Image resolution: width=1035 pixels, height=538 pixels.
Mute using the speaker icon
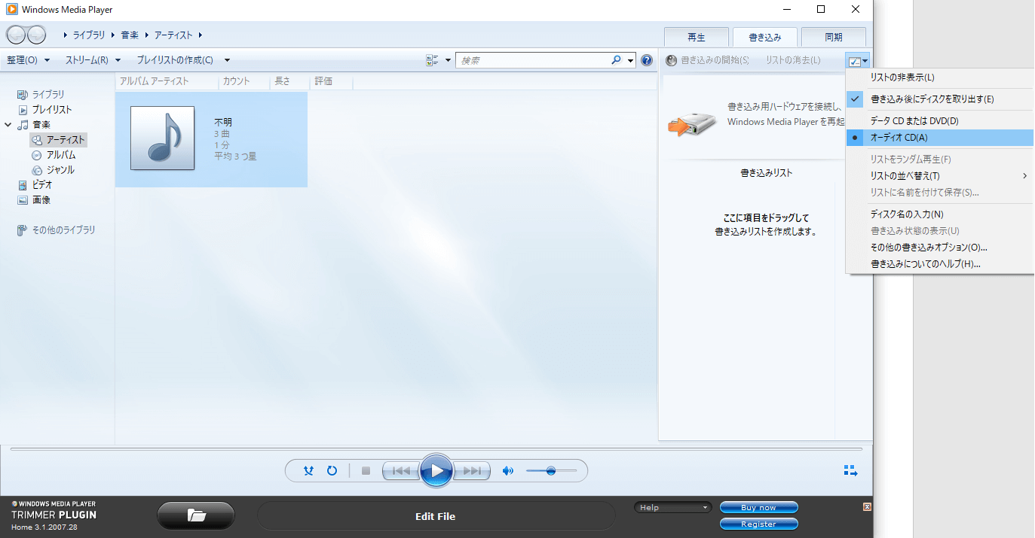tap(508, 471)
